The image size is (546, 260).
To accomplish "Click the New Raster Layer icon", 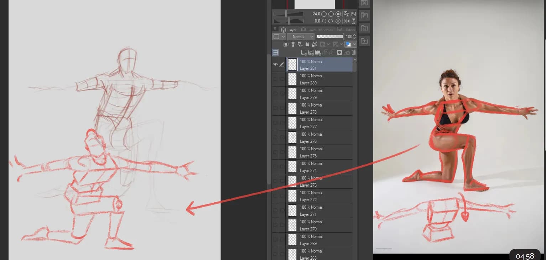I will pos(304,53).
